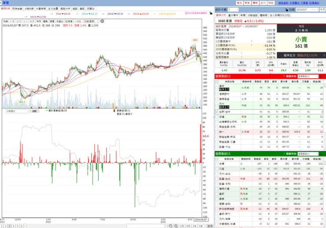Viewport: 326px width, 228px height.
Task: Click the question mark beside 佔股本比重
Action: tap(241, 53)
